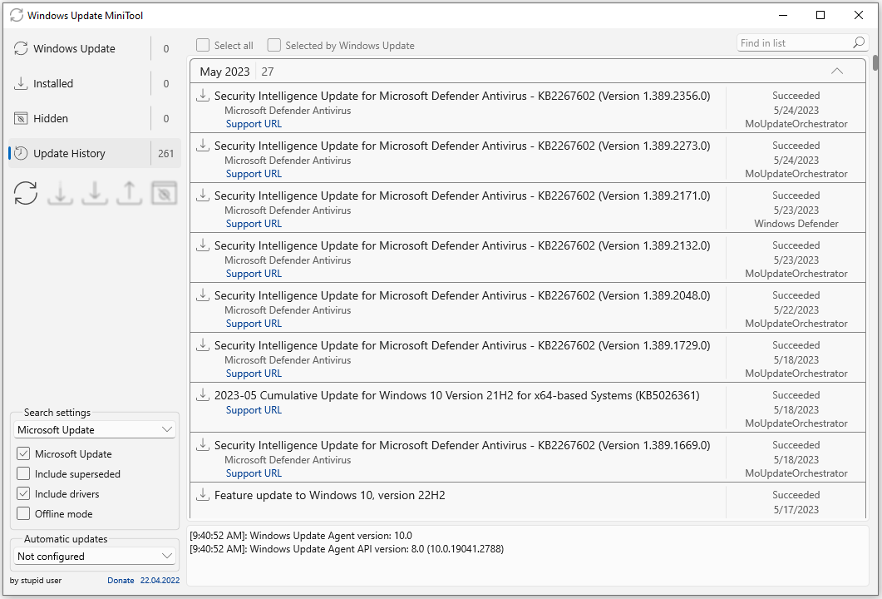Click the magnifier icon in Find in list
Screen dimensions: 882x599
(859, 42)
